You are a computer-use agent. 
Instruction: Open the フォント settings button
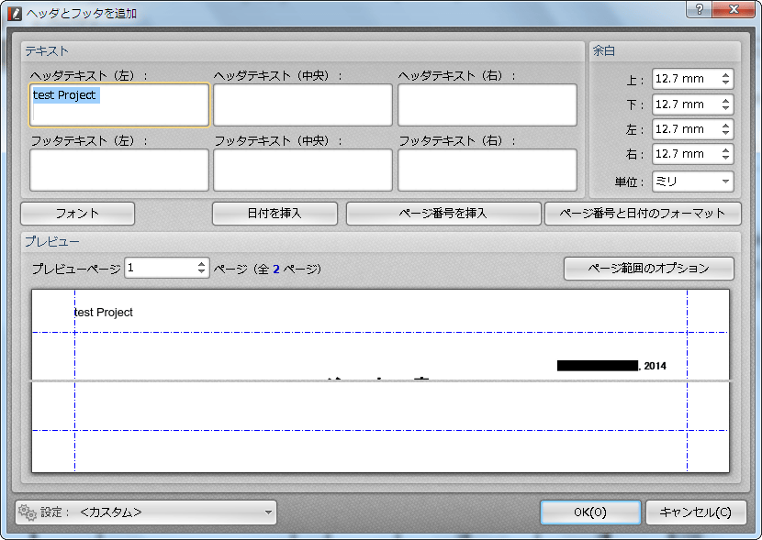[78, 214]
